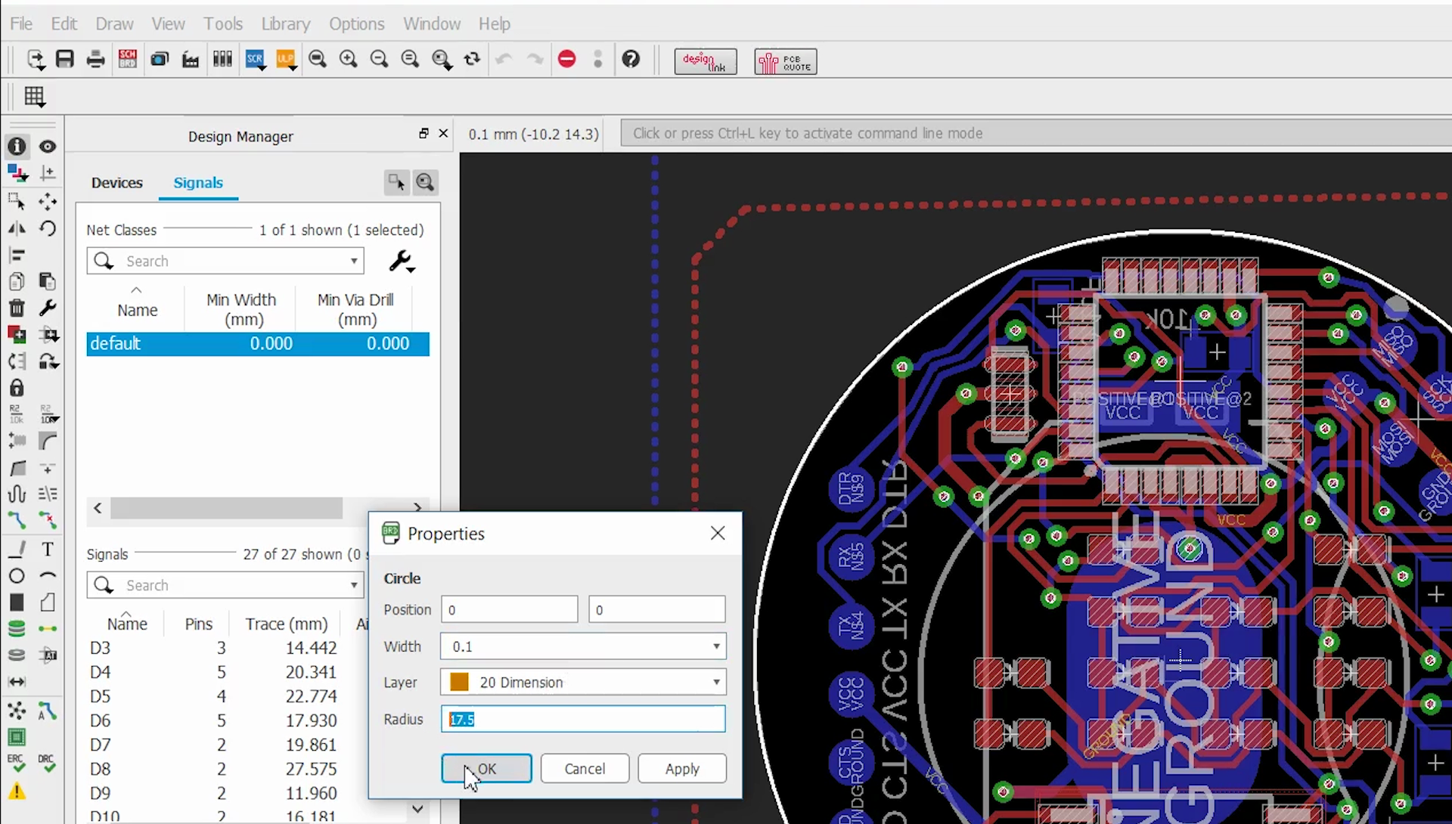The image size is (1452, 824).
Task: Toggle the Lock tool
Action: 17,388
